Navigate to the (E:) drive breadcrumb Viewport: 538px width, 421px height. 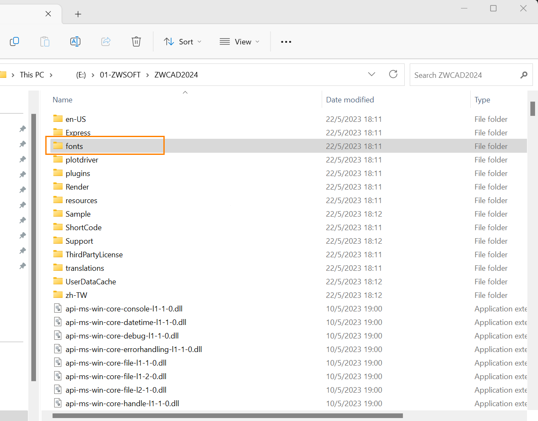(81, 75)
